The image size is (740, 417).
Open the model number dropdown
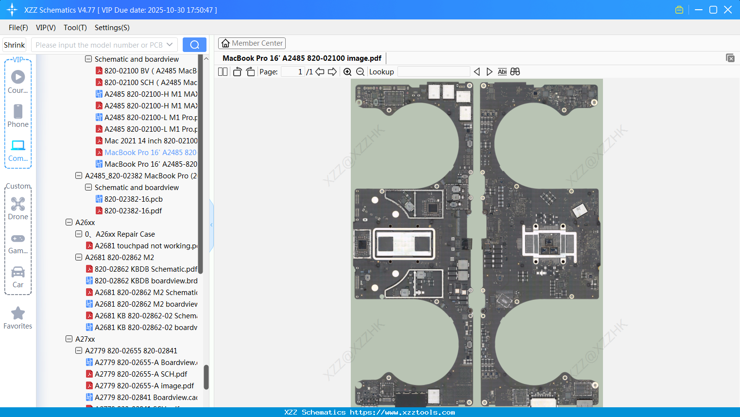click(x=170, y=45)
